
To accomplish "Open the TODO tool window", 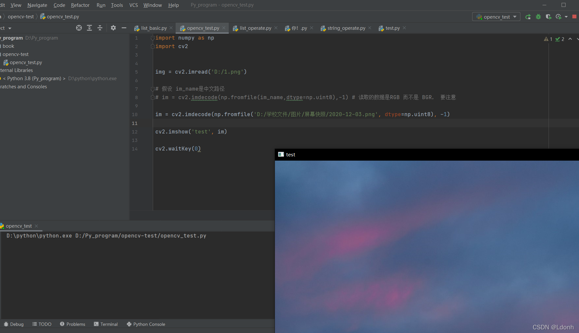I will coord(42,324).
